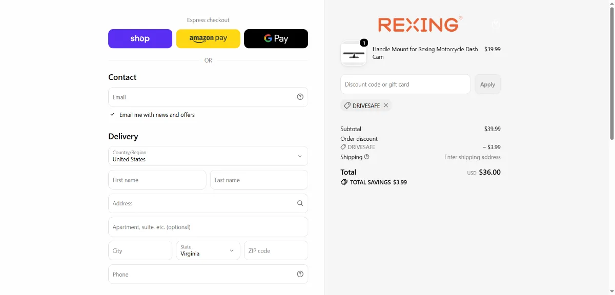Viewport: 615px width, 295px height.
Task: Apply the discount code
Action: coord(487,85)
